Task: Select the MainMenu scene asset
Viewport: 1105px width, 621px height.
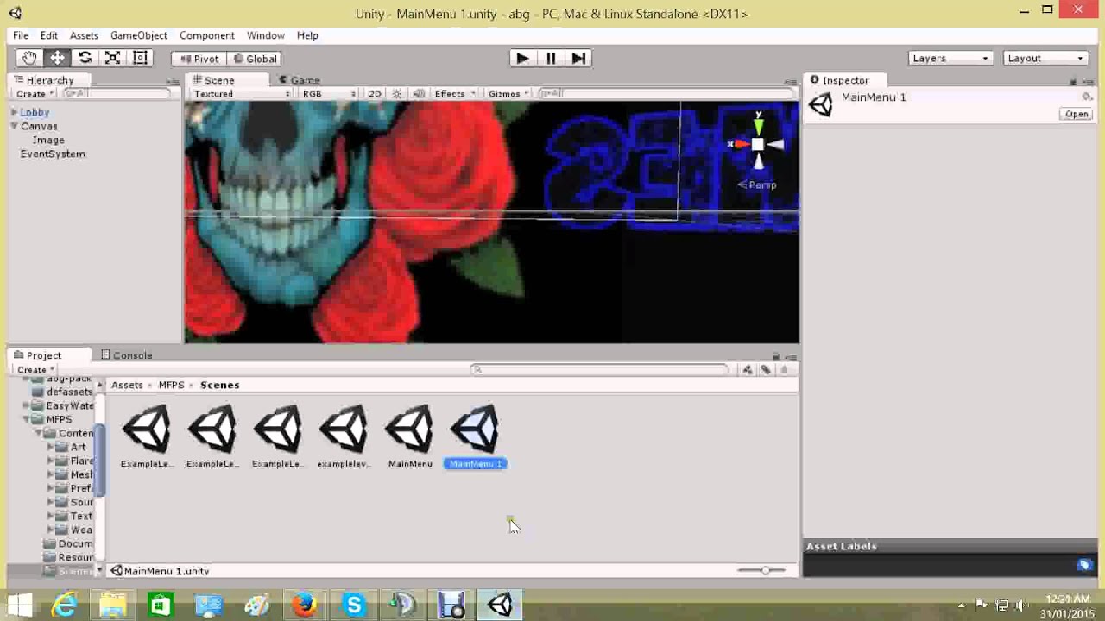Action: 410,436
